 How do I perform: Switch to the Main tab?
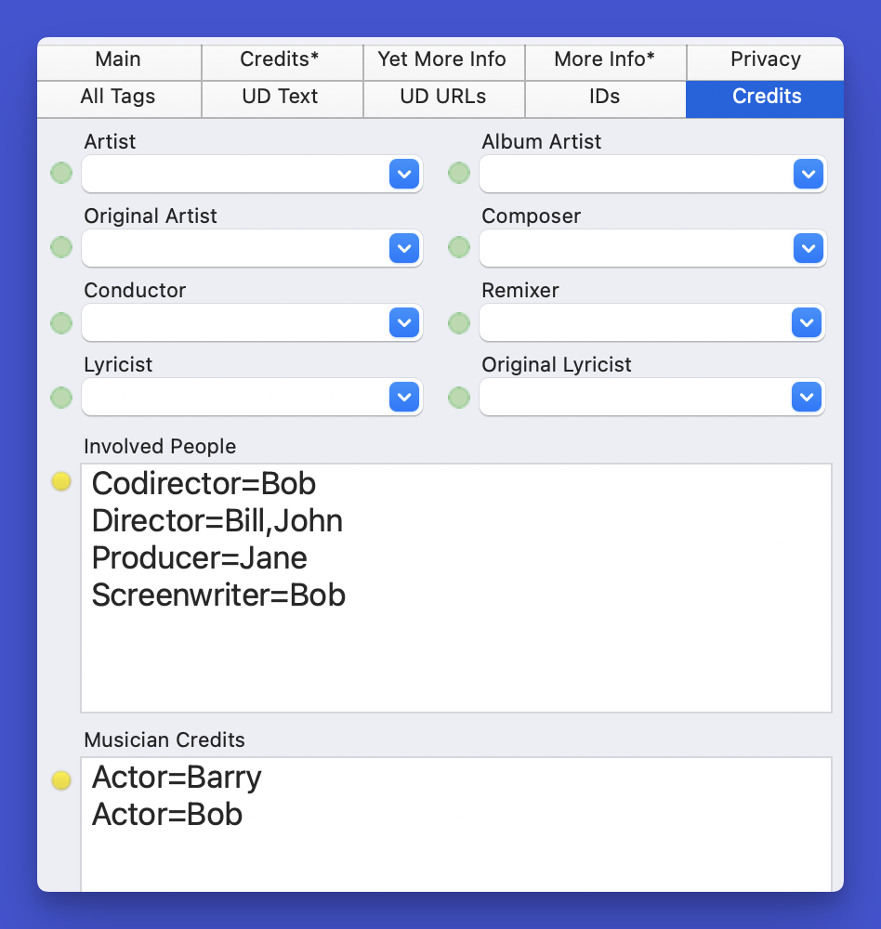118,59
